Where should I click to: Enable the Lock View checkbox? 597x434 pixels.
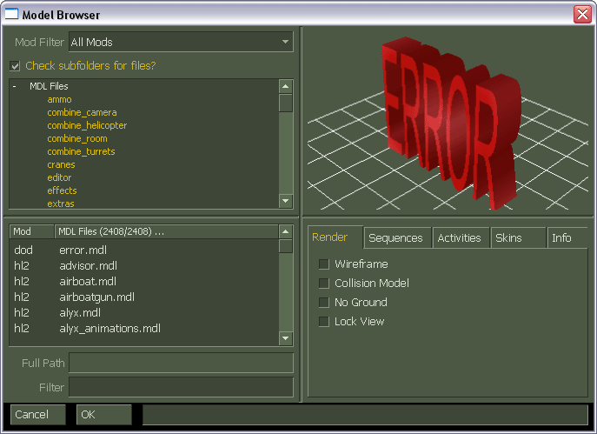tap(324, 322)
